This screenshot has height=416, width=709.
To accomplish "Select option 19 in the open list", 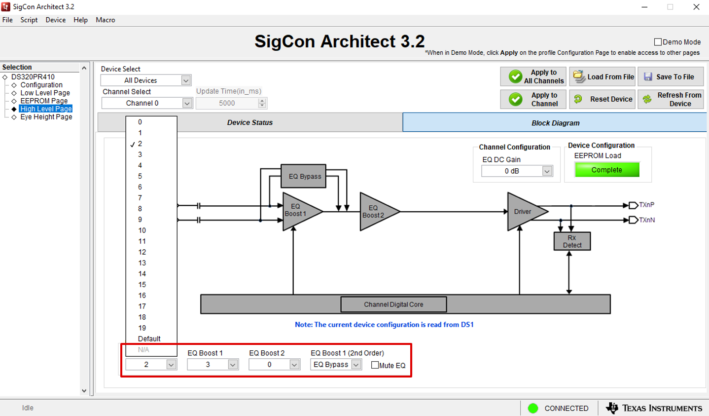I will (x=151, y=328).
